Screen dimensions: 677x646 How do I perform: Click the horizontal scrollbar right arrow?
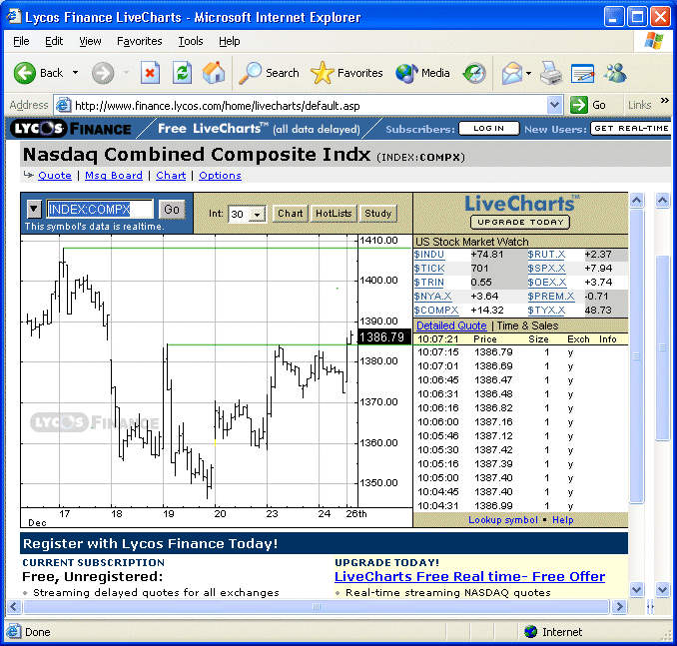[620, 607]
